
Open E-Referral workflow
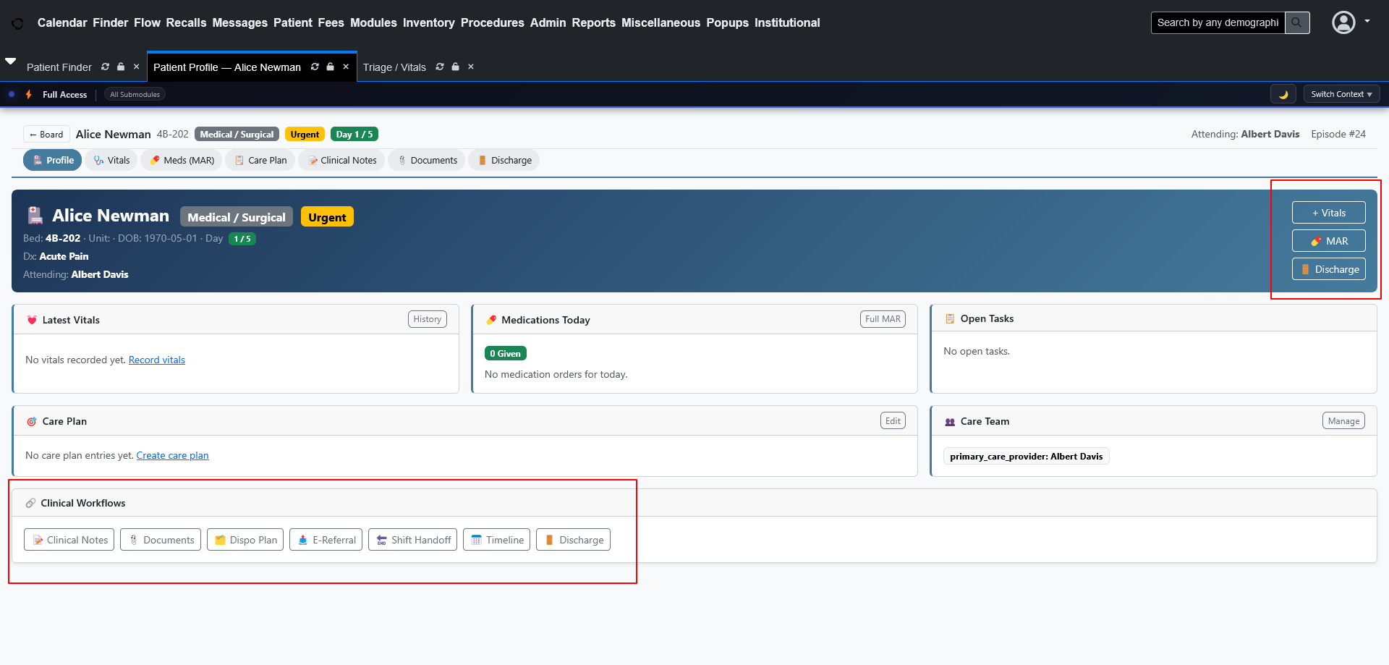326,540
